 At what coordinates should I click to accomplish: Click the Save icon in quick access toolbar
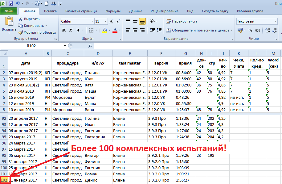click(11, 4)
